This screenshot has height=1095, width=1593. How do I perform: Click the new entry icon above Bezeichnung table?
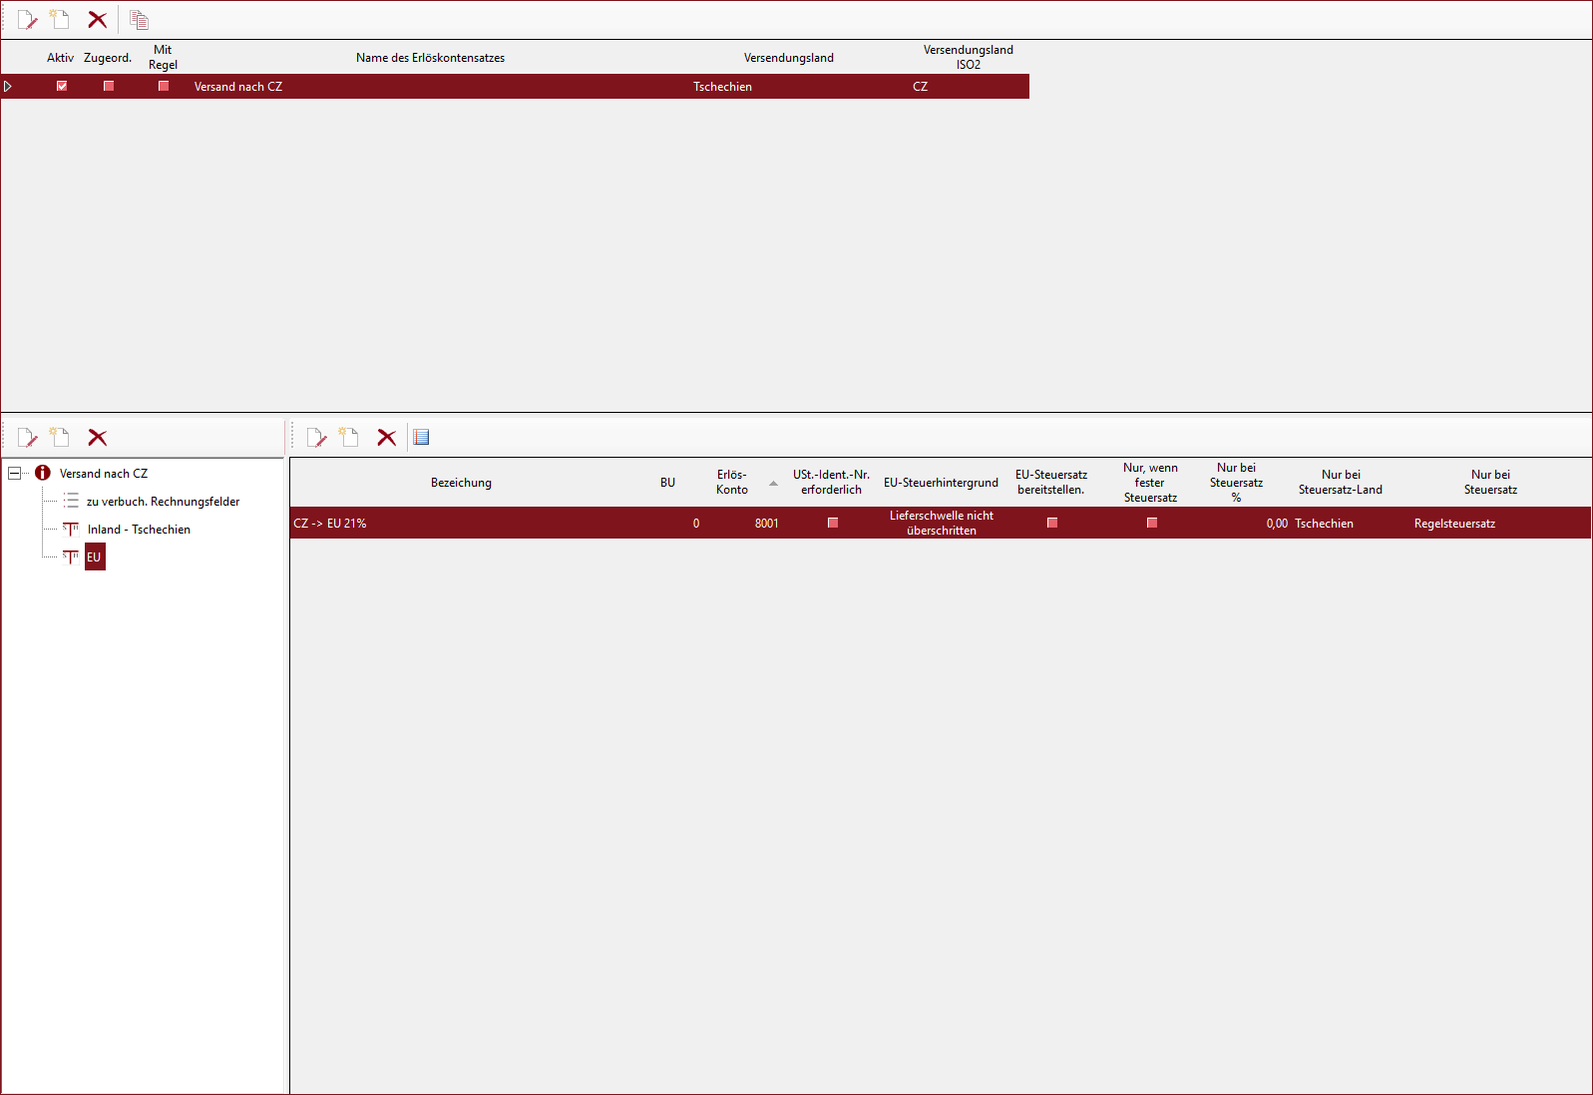(x=349, y=438)
